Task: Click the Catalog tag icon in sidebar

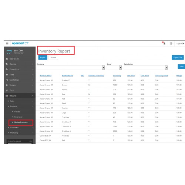Action: point(7,64)
